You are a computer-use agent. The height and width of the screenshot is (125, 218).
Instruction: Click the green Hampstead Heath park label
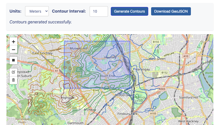click(x=41, y=113)
